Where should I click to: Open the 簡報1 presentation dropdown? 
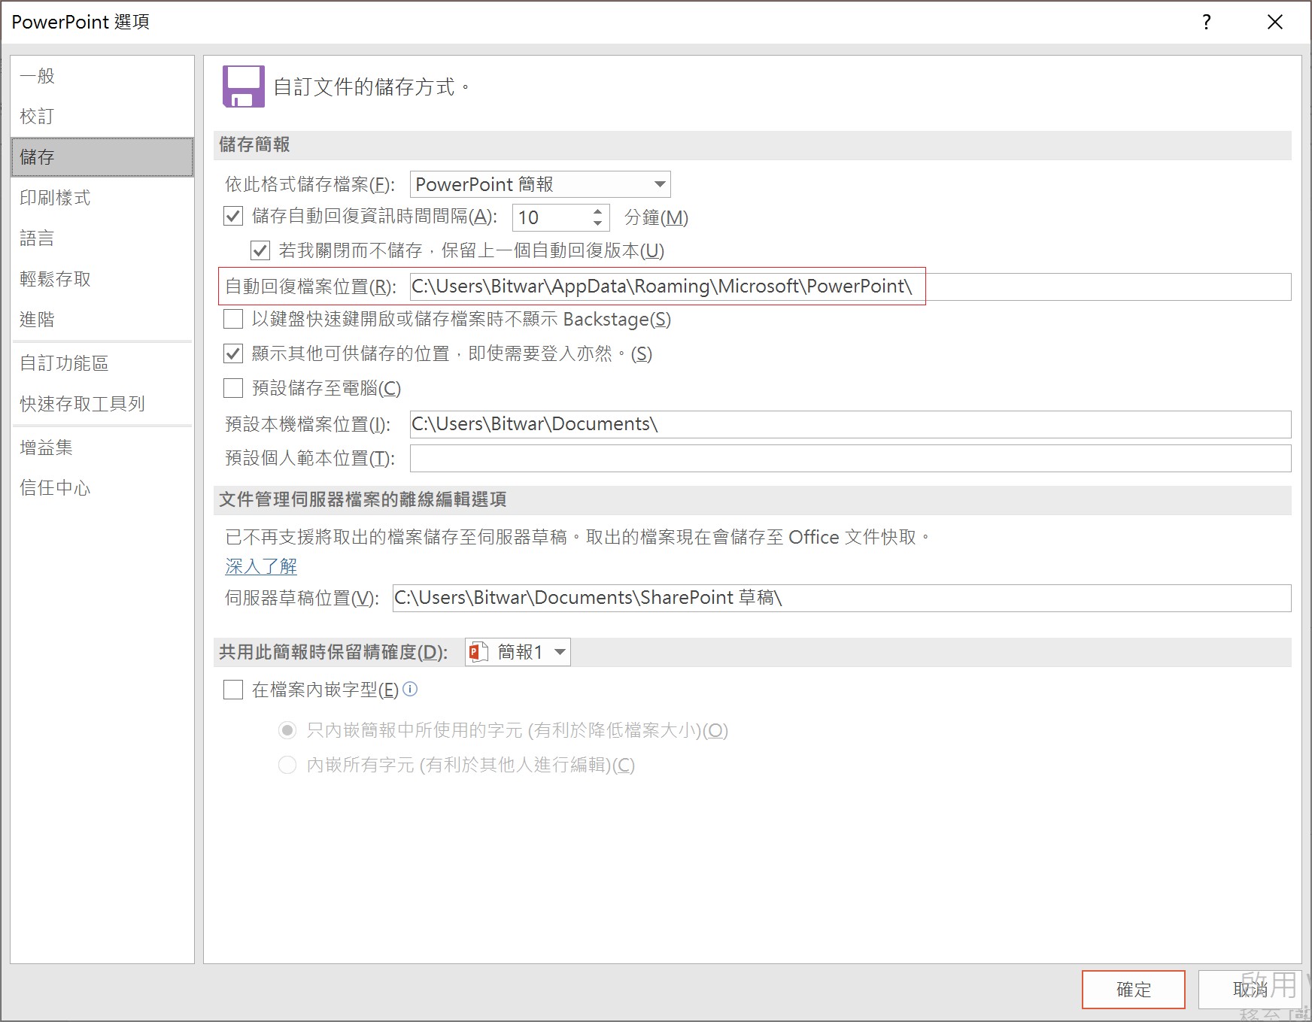point(518,652)
